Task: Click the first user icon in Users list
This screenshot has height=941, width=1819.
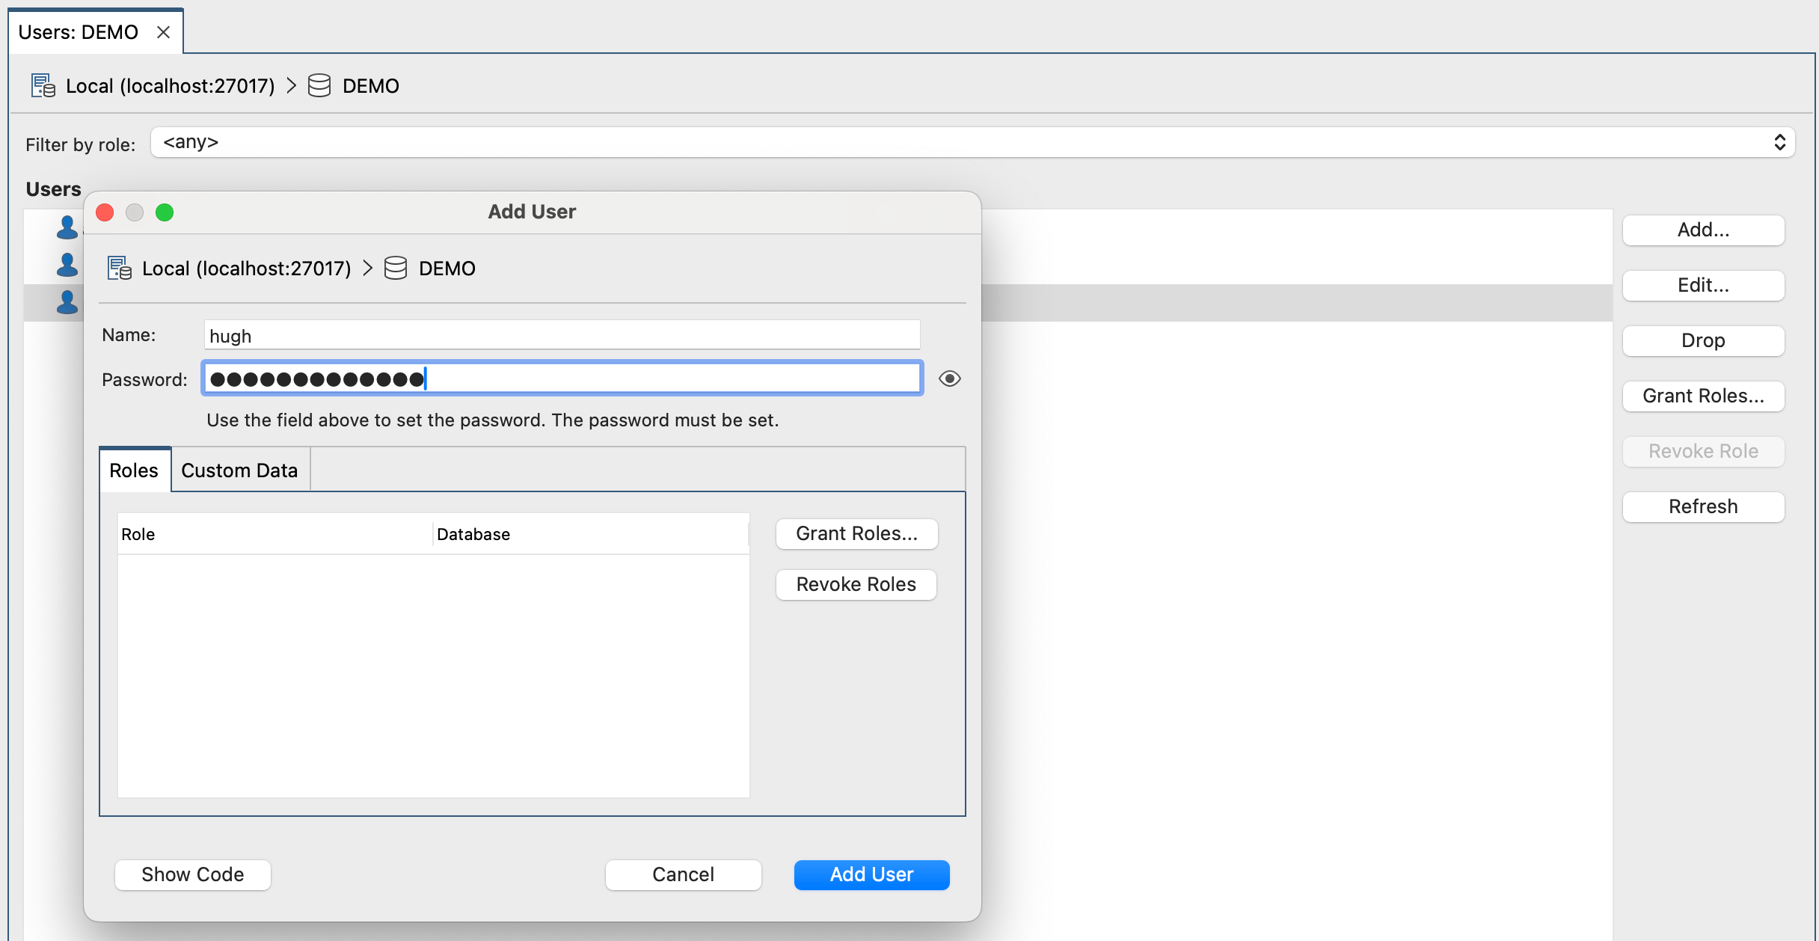Action: 67,227
